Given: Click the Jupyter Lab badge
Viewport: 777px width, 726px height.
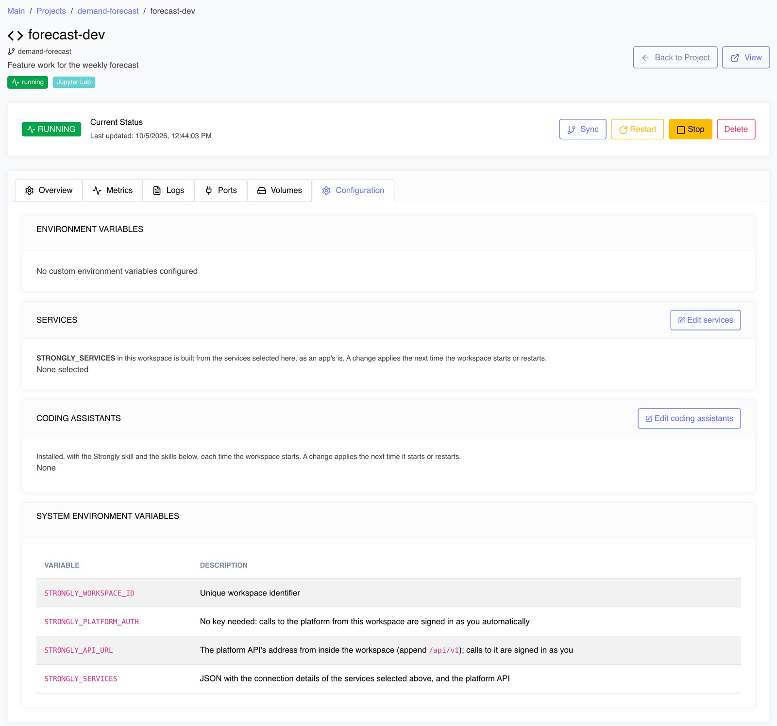Looking at the screenshot, I should coord(74,82).
